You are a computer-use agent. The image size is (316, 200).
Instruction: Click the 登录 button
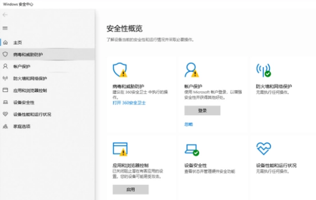[202, 111]
